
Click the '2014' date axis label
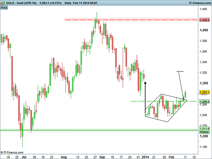[x=145, y=157]
